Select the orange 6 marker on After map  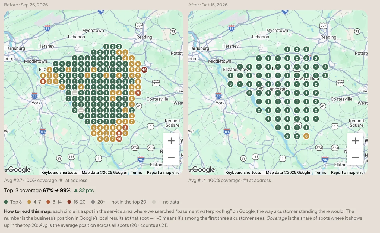tap(306, 136)
